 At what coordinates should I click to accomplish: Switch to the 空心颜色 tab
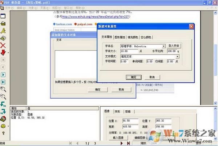(x=146, y=37)
